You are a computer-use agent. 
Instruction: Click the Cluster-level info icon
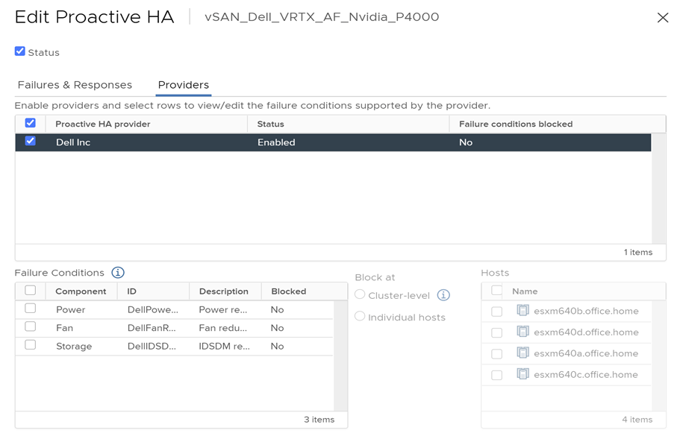443,295
